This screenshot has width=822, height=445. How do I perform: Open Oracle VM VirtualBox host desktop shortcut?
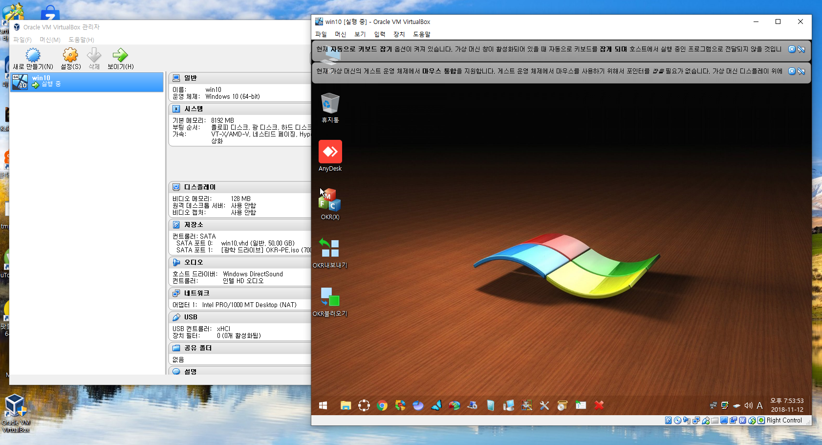(x=16, y=413)
